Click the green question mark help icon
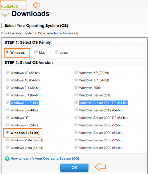 tap(7, 159)
